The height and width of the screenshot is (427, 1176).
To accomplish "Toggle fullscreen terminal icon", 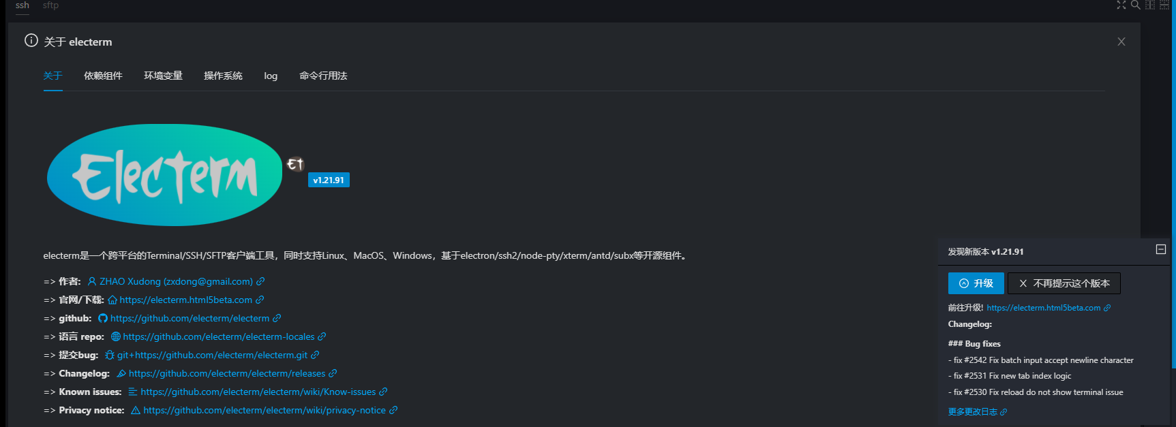I will point(1121,5).
